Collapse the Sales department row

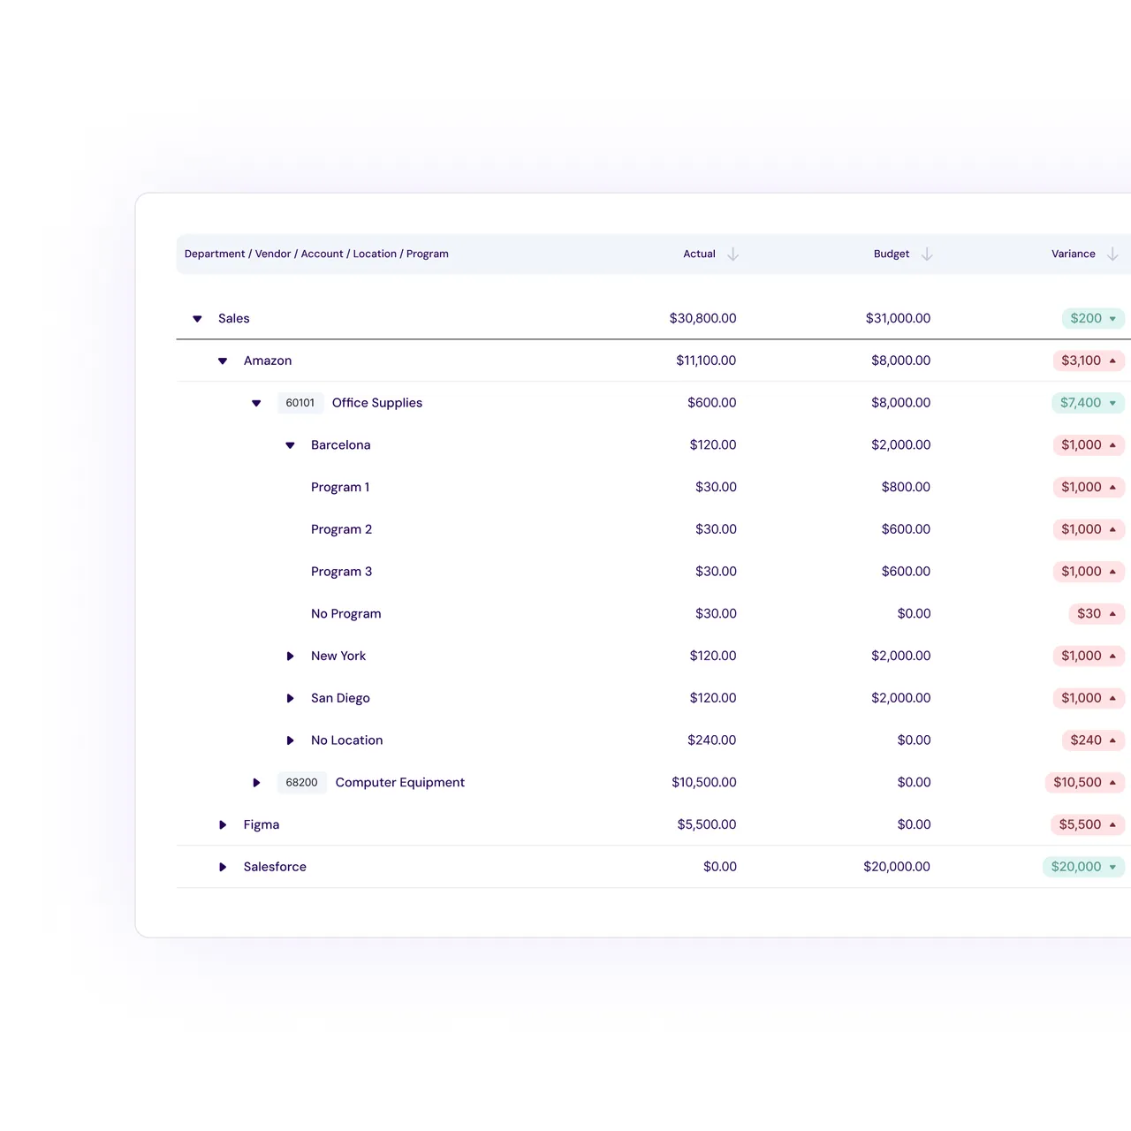[x=198, y=319]
